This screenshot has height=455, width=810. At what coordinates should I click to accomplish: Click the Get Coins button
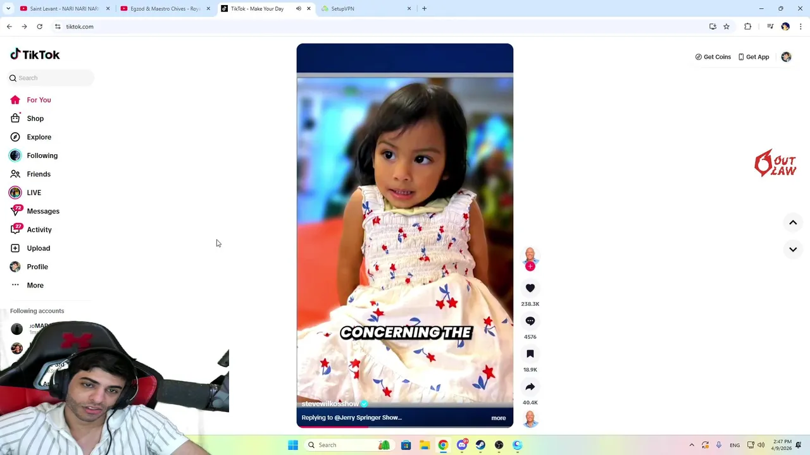pyautogui.click(x=713, y=57)
